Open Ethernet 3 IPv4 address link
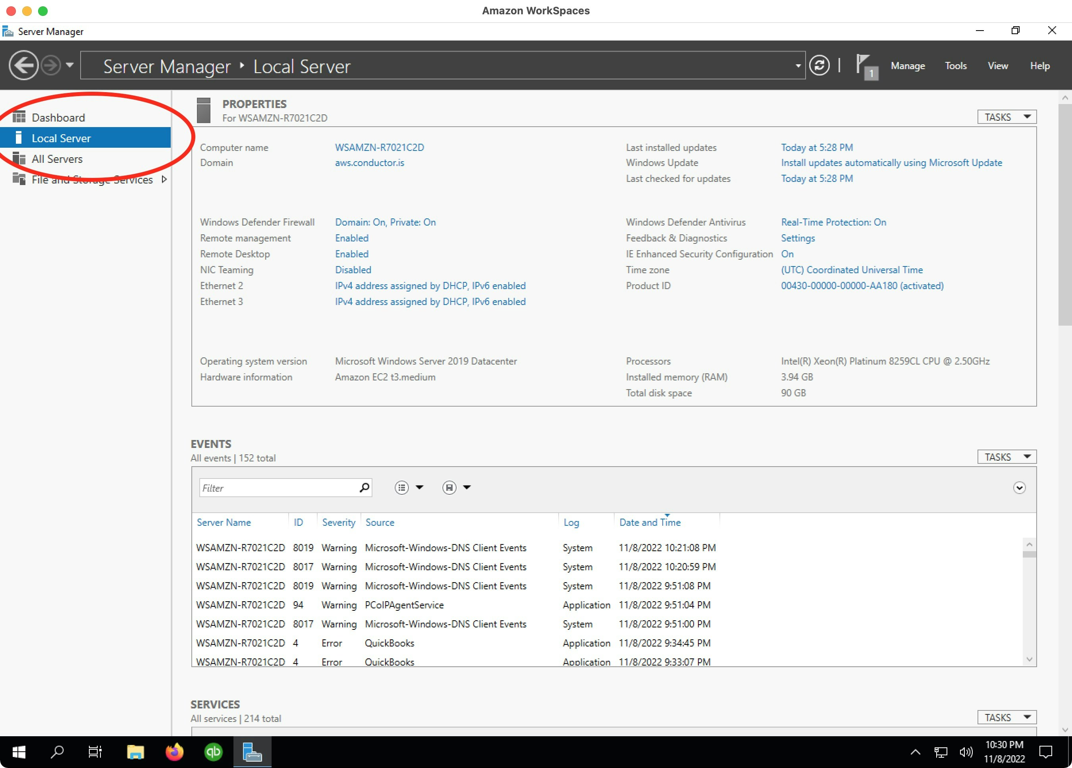The width and height of the screenshot is (1072, 768). tap(430, 301)
